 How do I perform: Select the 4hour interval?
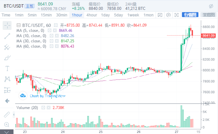pyautogui.click(x=92, y=15)
